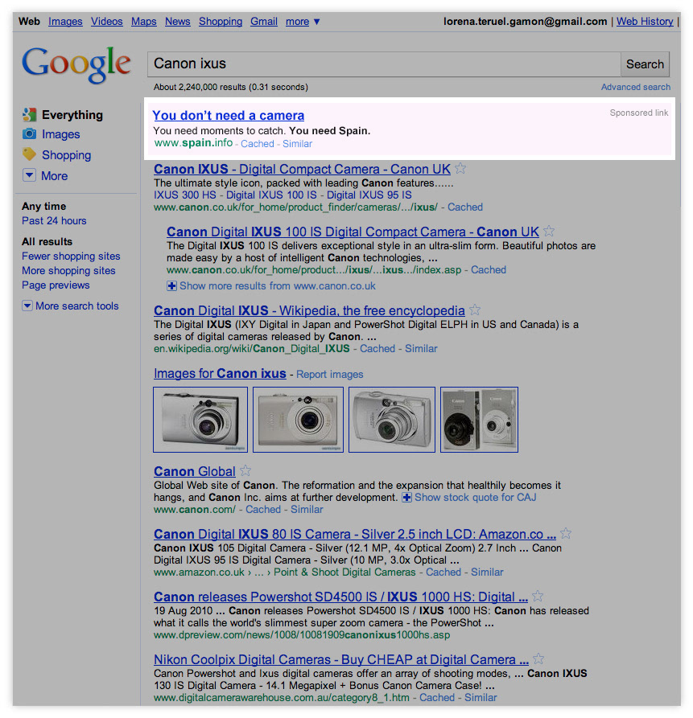Open Videos in top navigation

[107, 22]
